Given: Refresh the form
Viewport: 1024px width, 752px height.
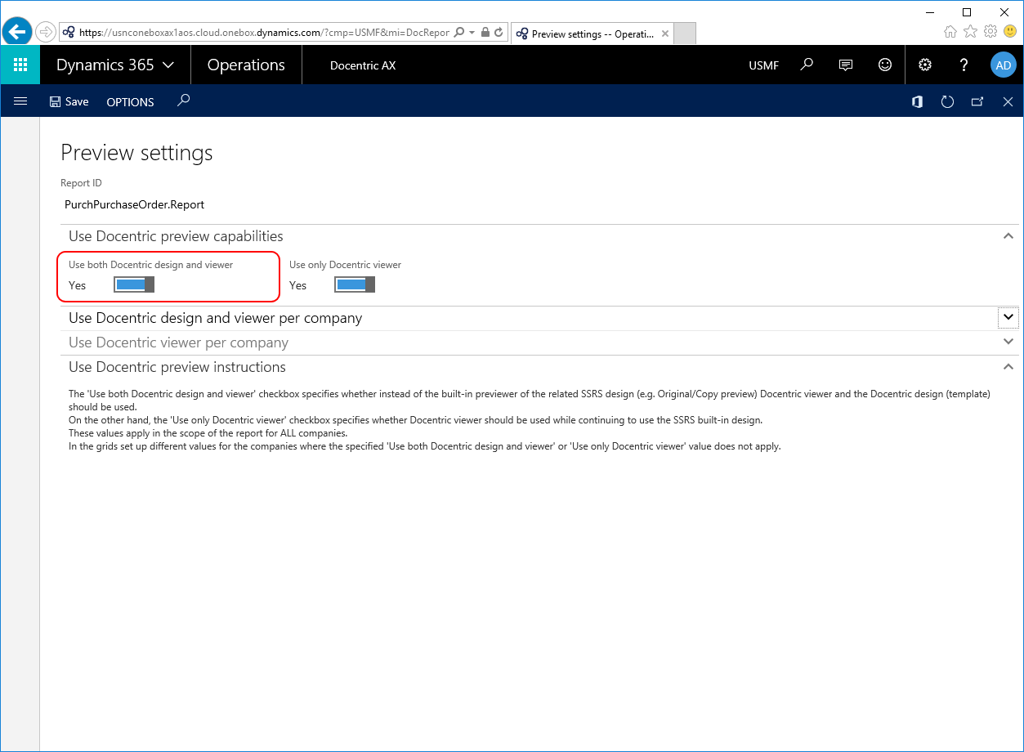Looking at the screenshot, I should (x=947, y=101).
